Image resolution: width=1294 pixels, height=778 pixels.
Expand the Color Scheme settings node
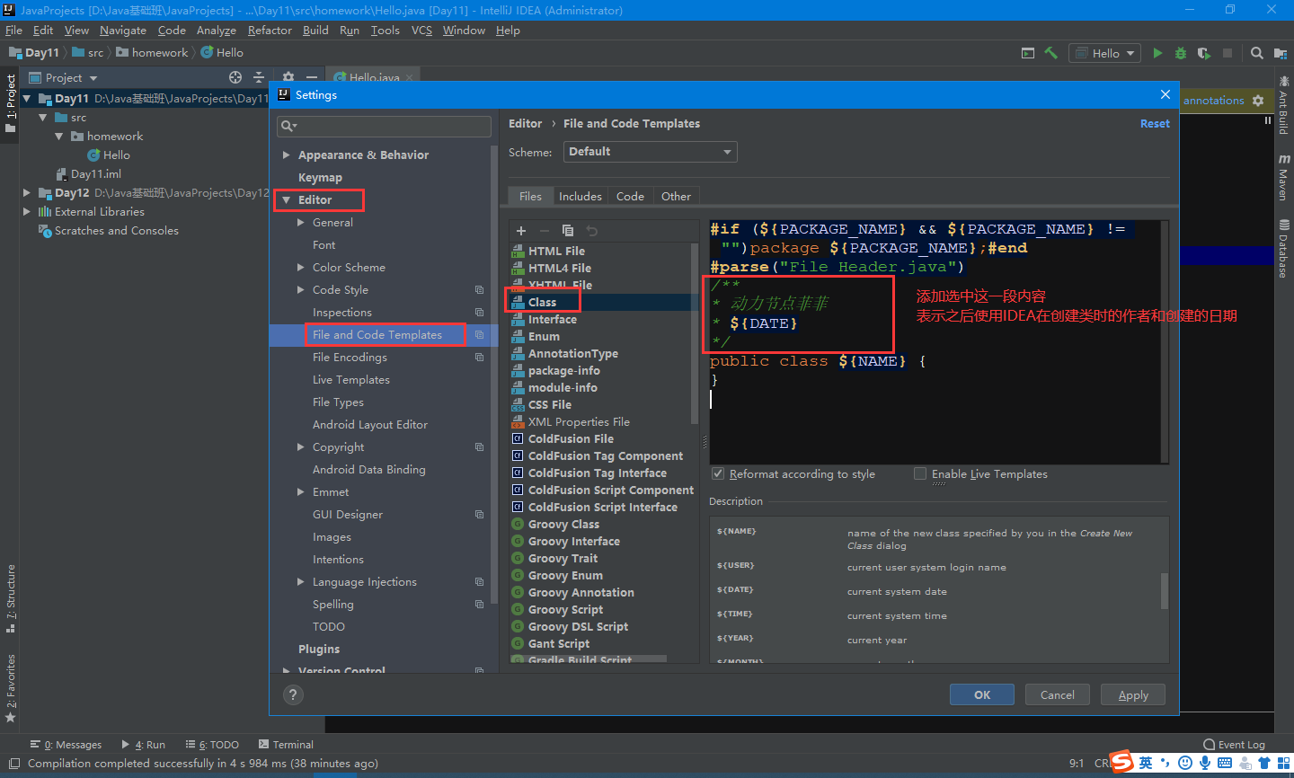pos(301,267)
